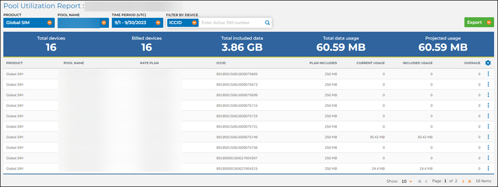This screenshot has height=187, width=498.
Task: Jump to the last page arrow
Action: tap(469, 182)
